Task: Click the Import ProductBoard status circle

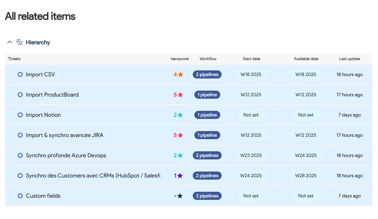Action: click(x=20, y=95)
